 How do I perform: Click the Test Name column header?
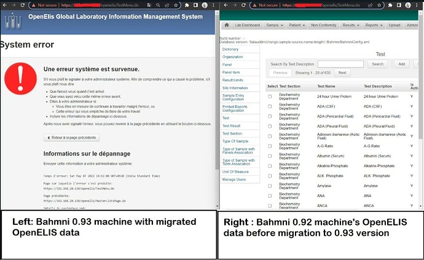tap(326, 86)
